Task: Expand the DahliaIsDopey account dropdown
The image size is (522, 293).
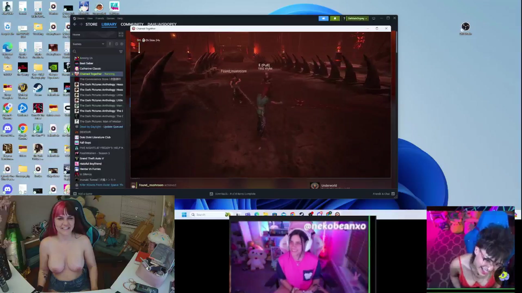Action: pos(357,18)
